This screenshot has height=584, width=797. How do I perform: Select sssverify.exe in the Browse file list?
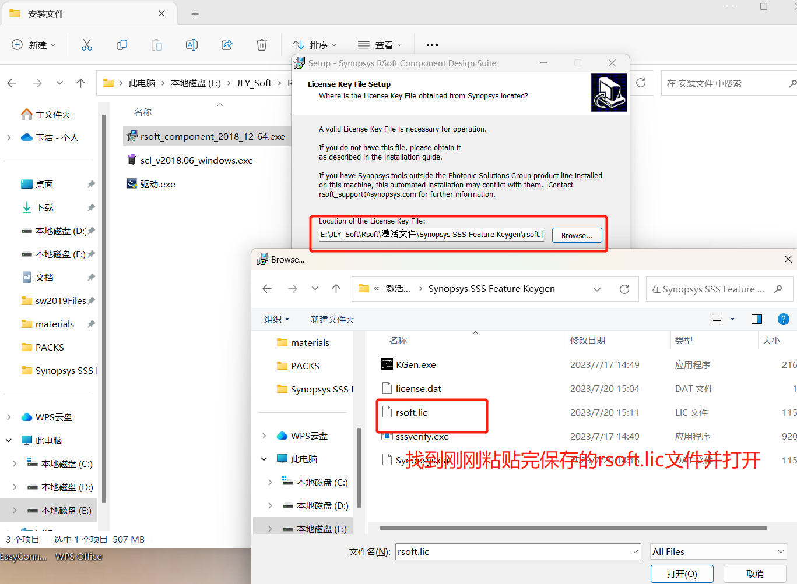[x=422, y=437]
